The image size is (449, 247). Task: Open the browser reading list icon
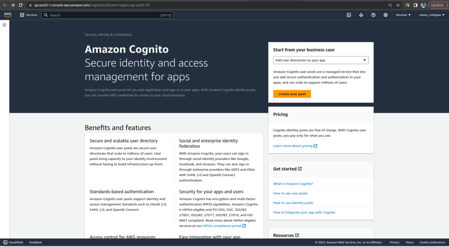pyautogui.click(x=408, y=5)
